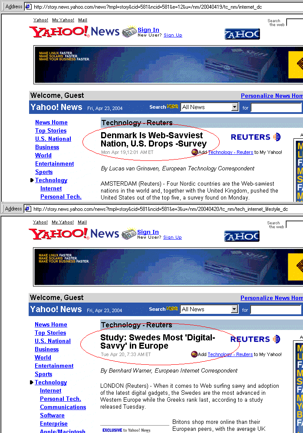Image resolution: width=303 pixels, height=433 pixels.
Task: Select News Home in the top page sidebar
Action: click(x=51, y=122)
